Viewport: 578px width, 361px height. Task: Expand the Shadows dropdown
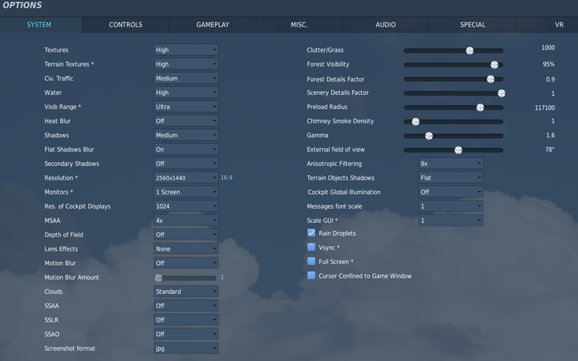click(186, 135)
